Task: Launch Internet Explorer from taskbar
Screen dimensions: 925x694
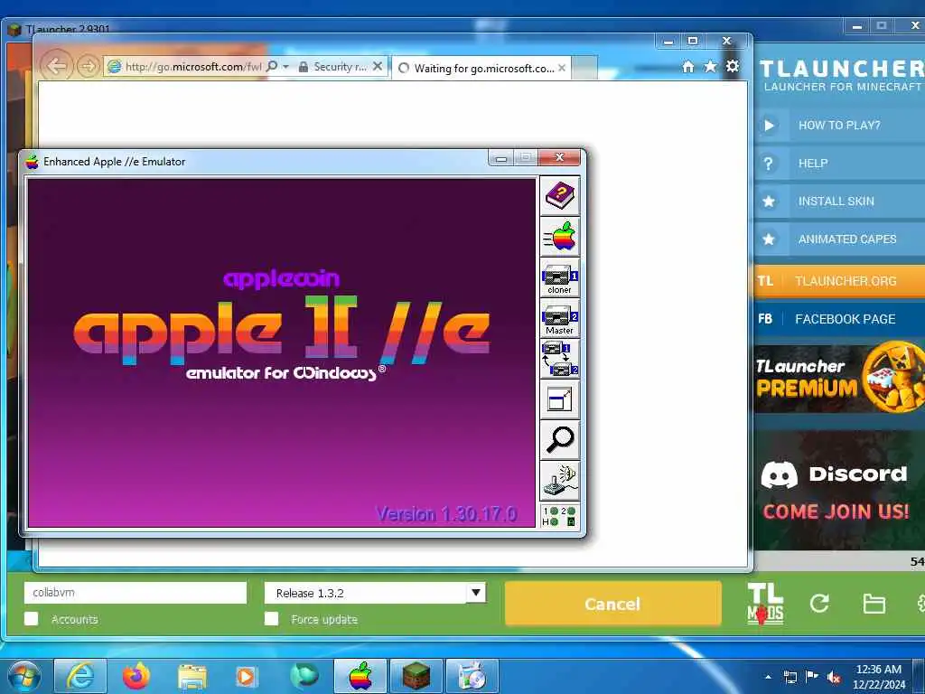Action: click(x=79, y=676)
